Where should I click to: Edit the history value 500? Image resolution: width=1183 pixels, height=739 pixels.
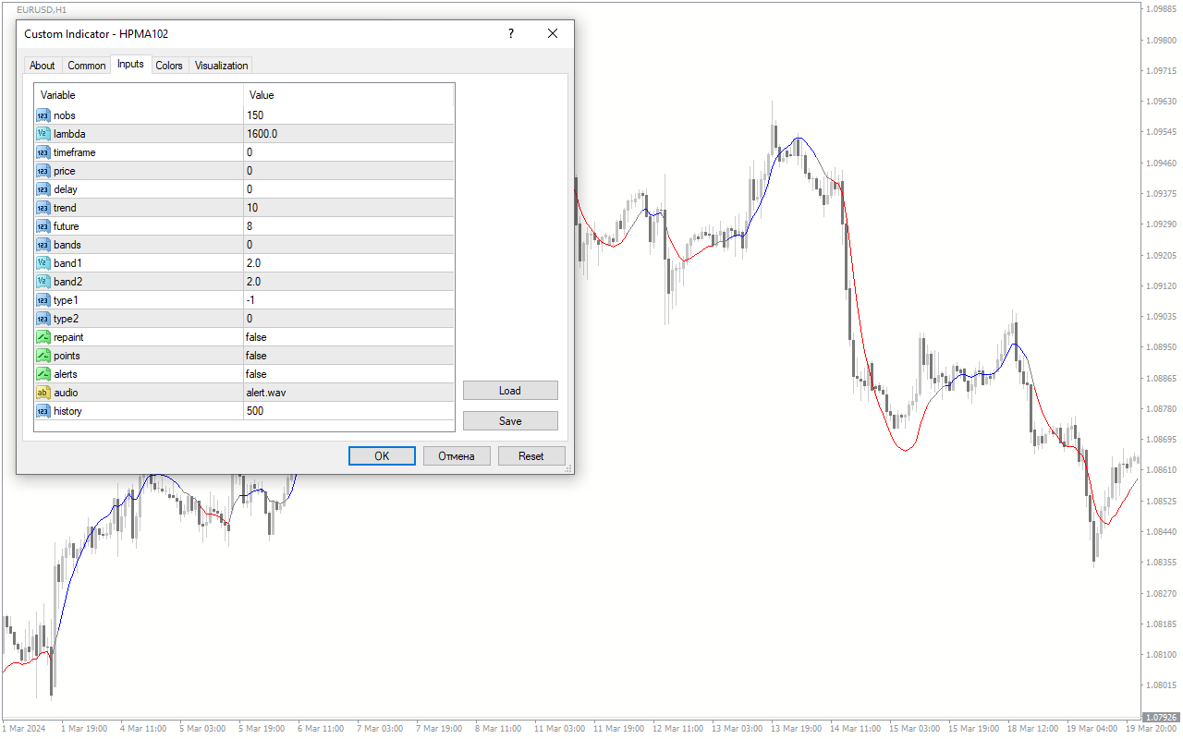pyautogui.click(x=349, y=411)
